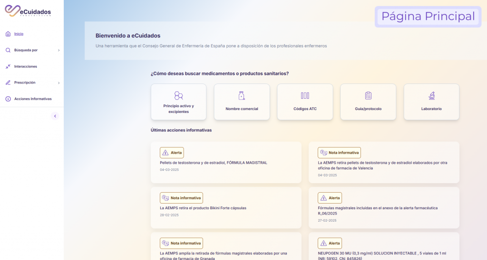Click the date 04-03-2025 on Pellets alert

pyautogui.click(x=169, y=170)
